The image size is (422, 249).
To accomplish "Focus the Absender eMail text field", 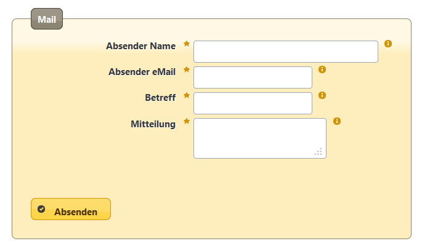I will click(x=253, y=77).
